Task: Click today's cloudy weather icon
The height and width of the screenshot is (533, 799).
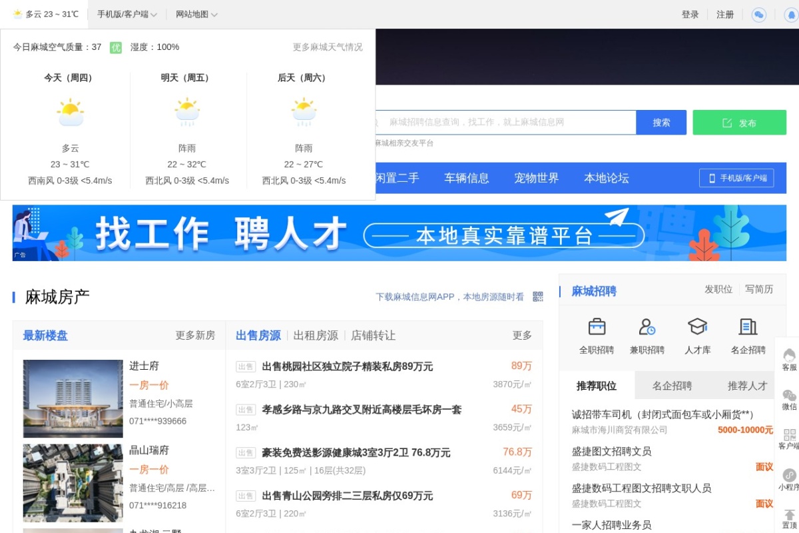Action: coord(71,113)
